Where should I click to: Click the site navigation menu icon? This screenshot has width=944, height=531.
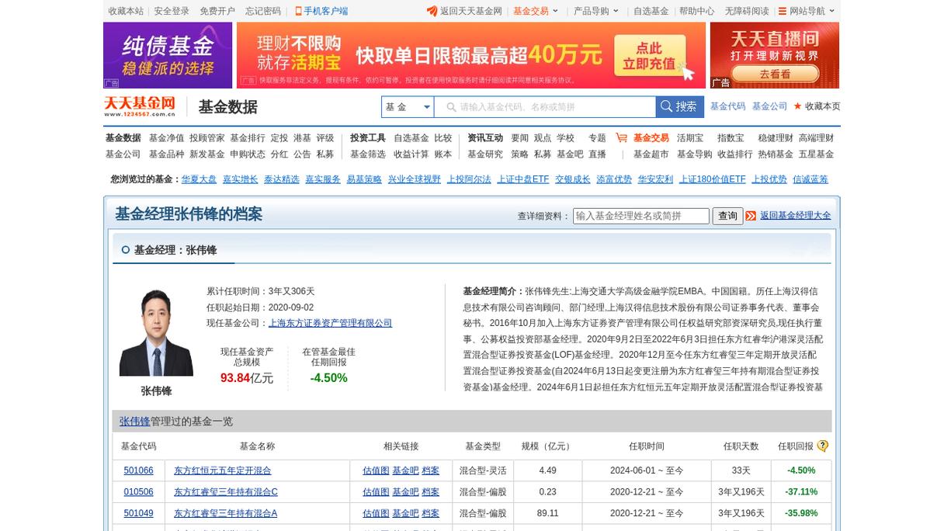[x=783, y=11]
